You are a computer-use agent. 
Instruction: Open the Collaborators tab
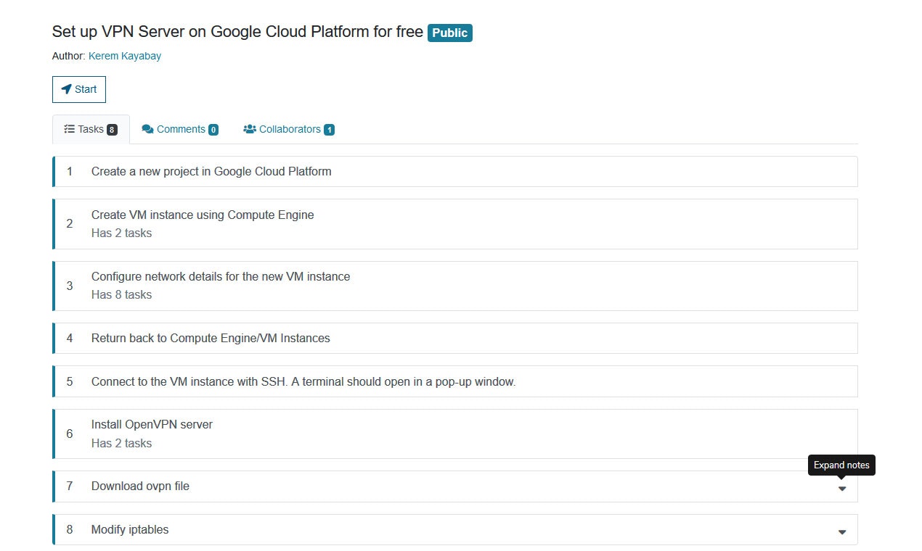(289, 129)
